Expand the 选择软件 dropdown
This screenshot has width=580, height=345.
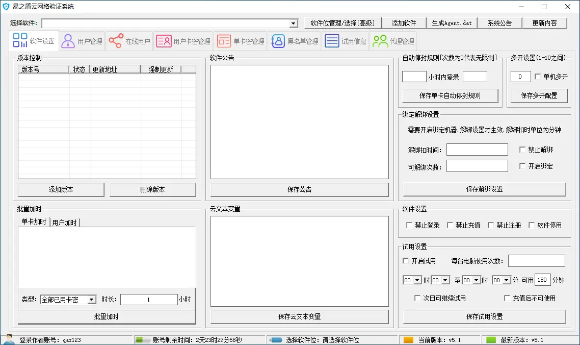pyautogui.click(x=294, y=23)
